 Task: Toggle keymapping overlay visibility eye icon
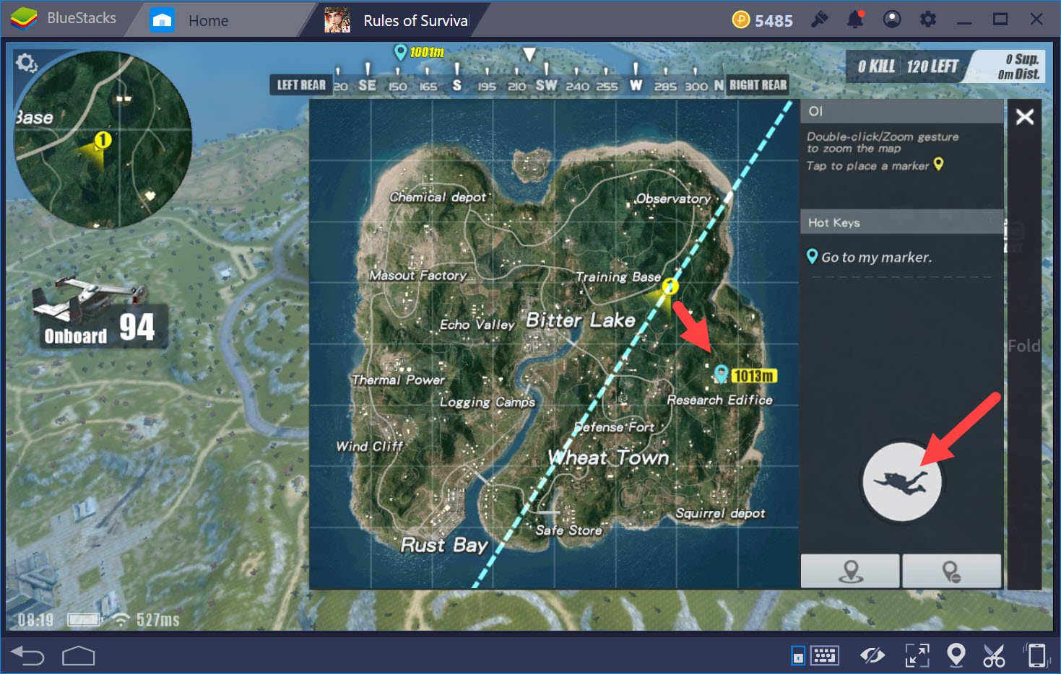(x=872, y=655)
